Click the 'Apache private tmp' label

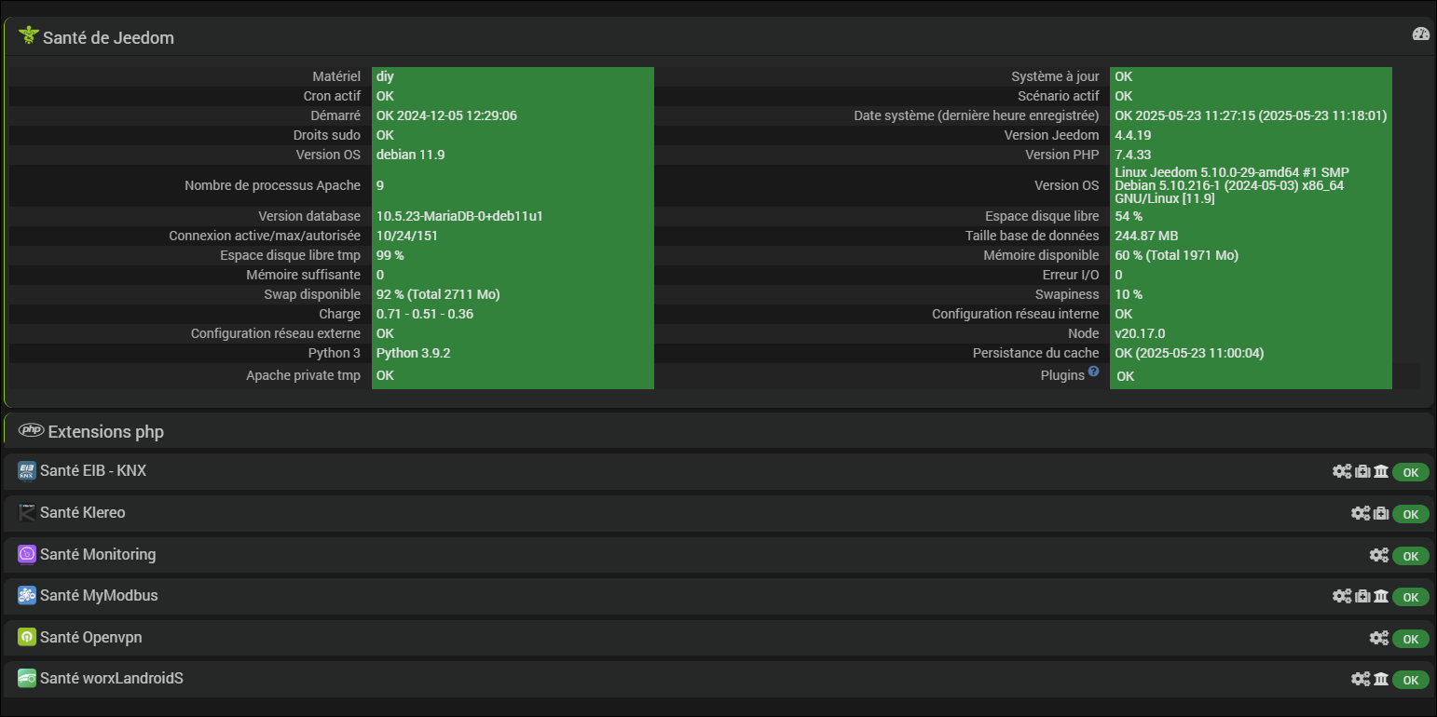point(303,375)
